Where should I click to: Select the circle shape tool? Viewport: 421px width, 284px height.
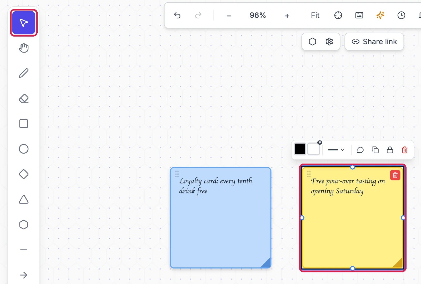[x=24, y=149]
